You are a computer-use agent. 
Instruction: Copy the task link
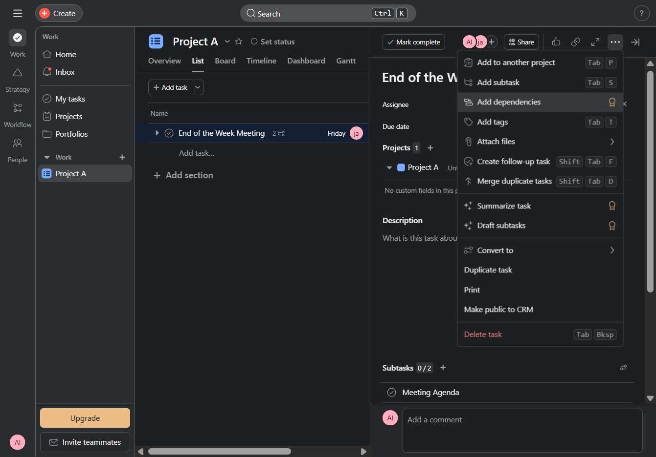(x=576, y=42)
